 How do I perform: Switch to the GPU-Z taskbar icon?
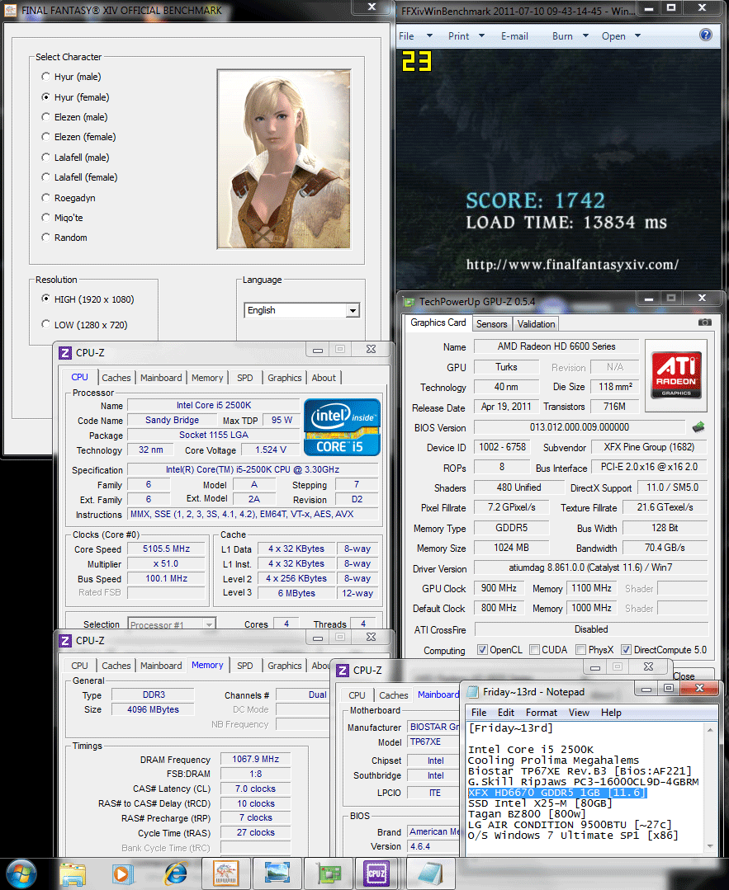(329, 874)
